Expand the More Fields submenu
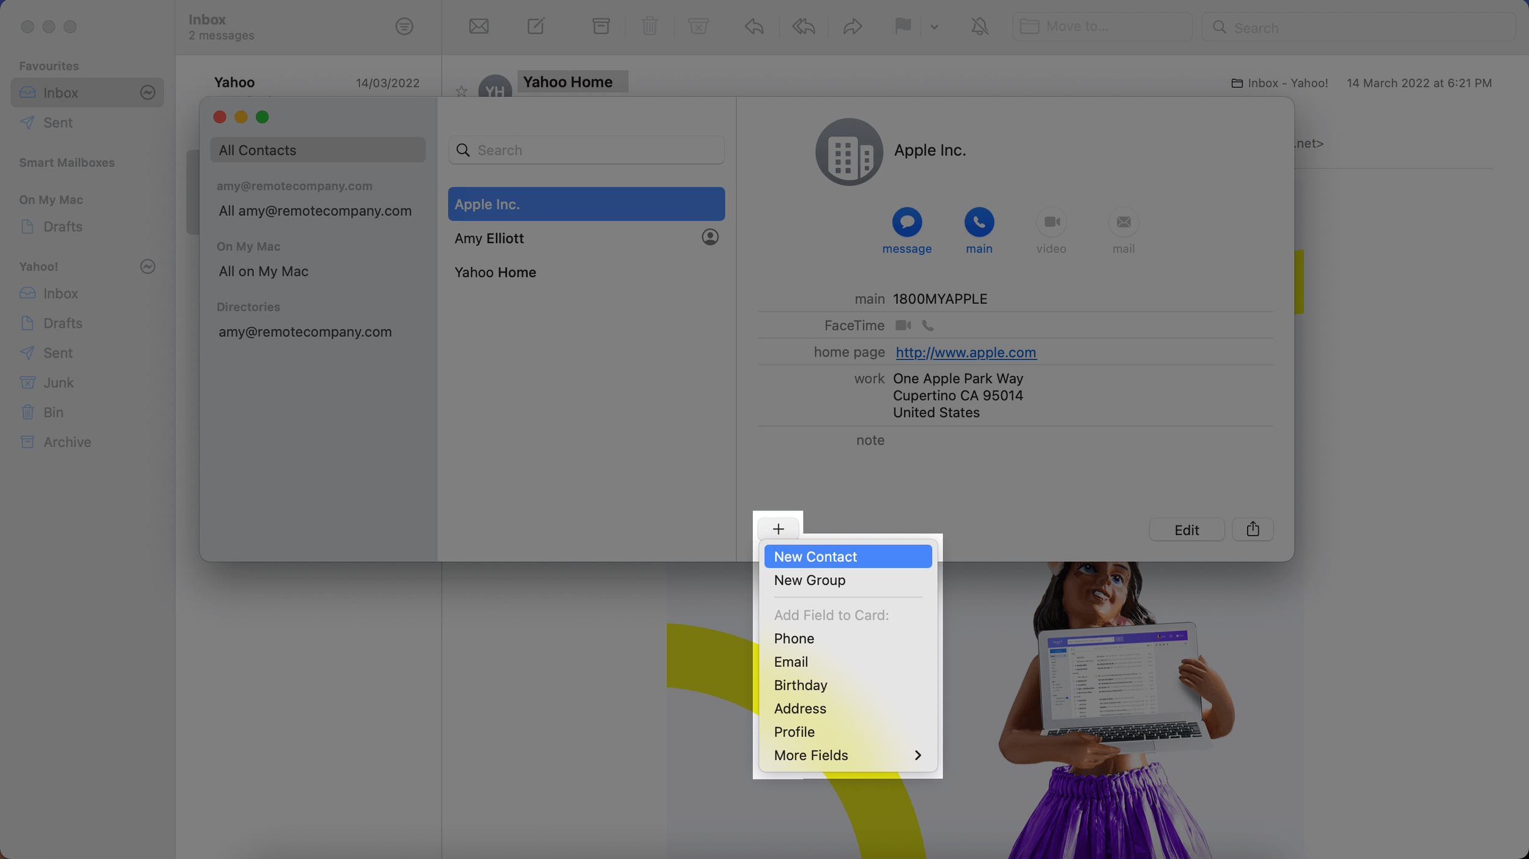The height and width of the screenshot is (859, 1529). [x=847, y=755]
